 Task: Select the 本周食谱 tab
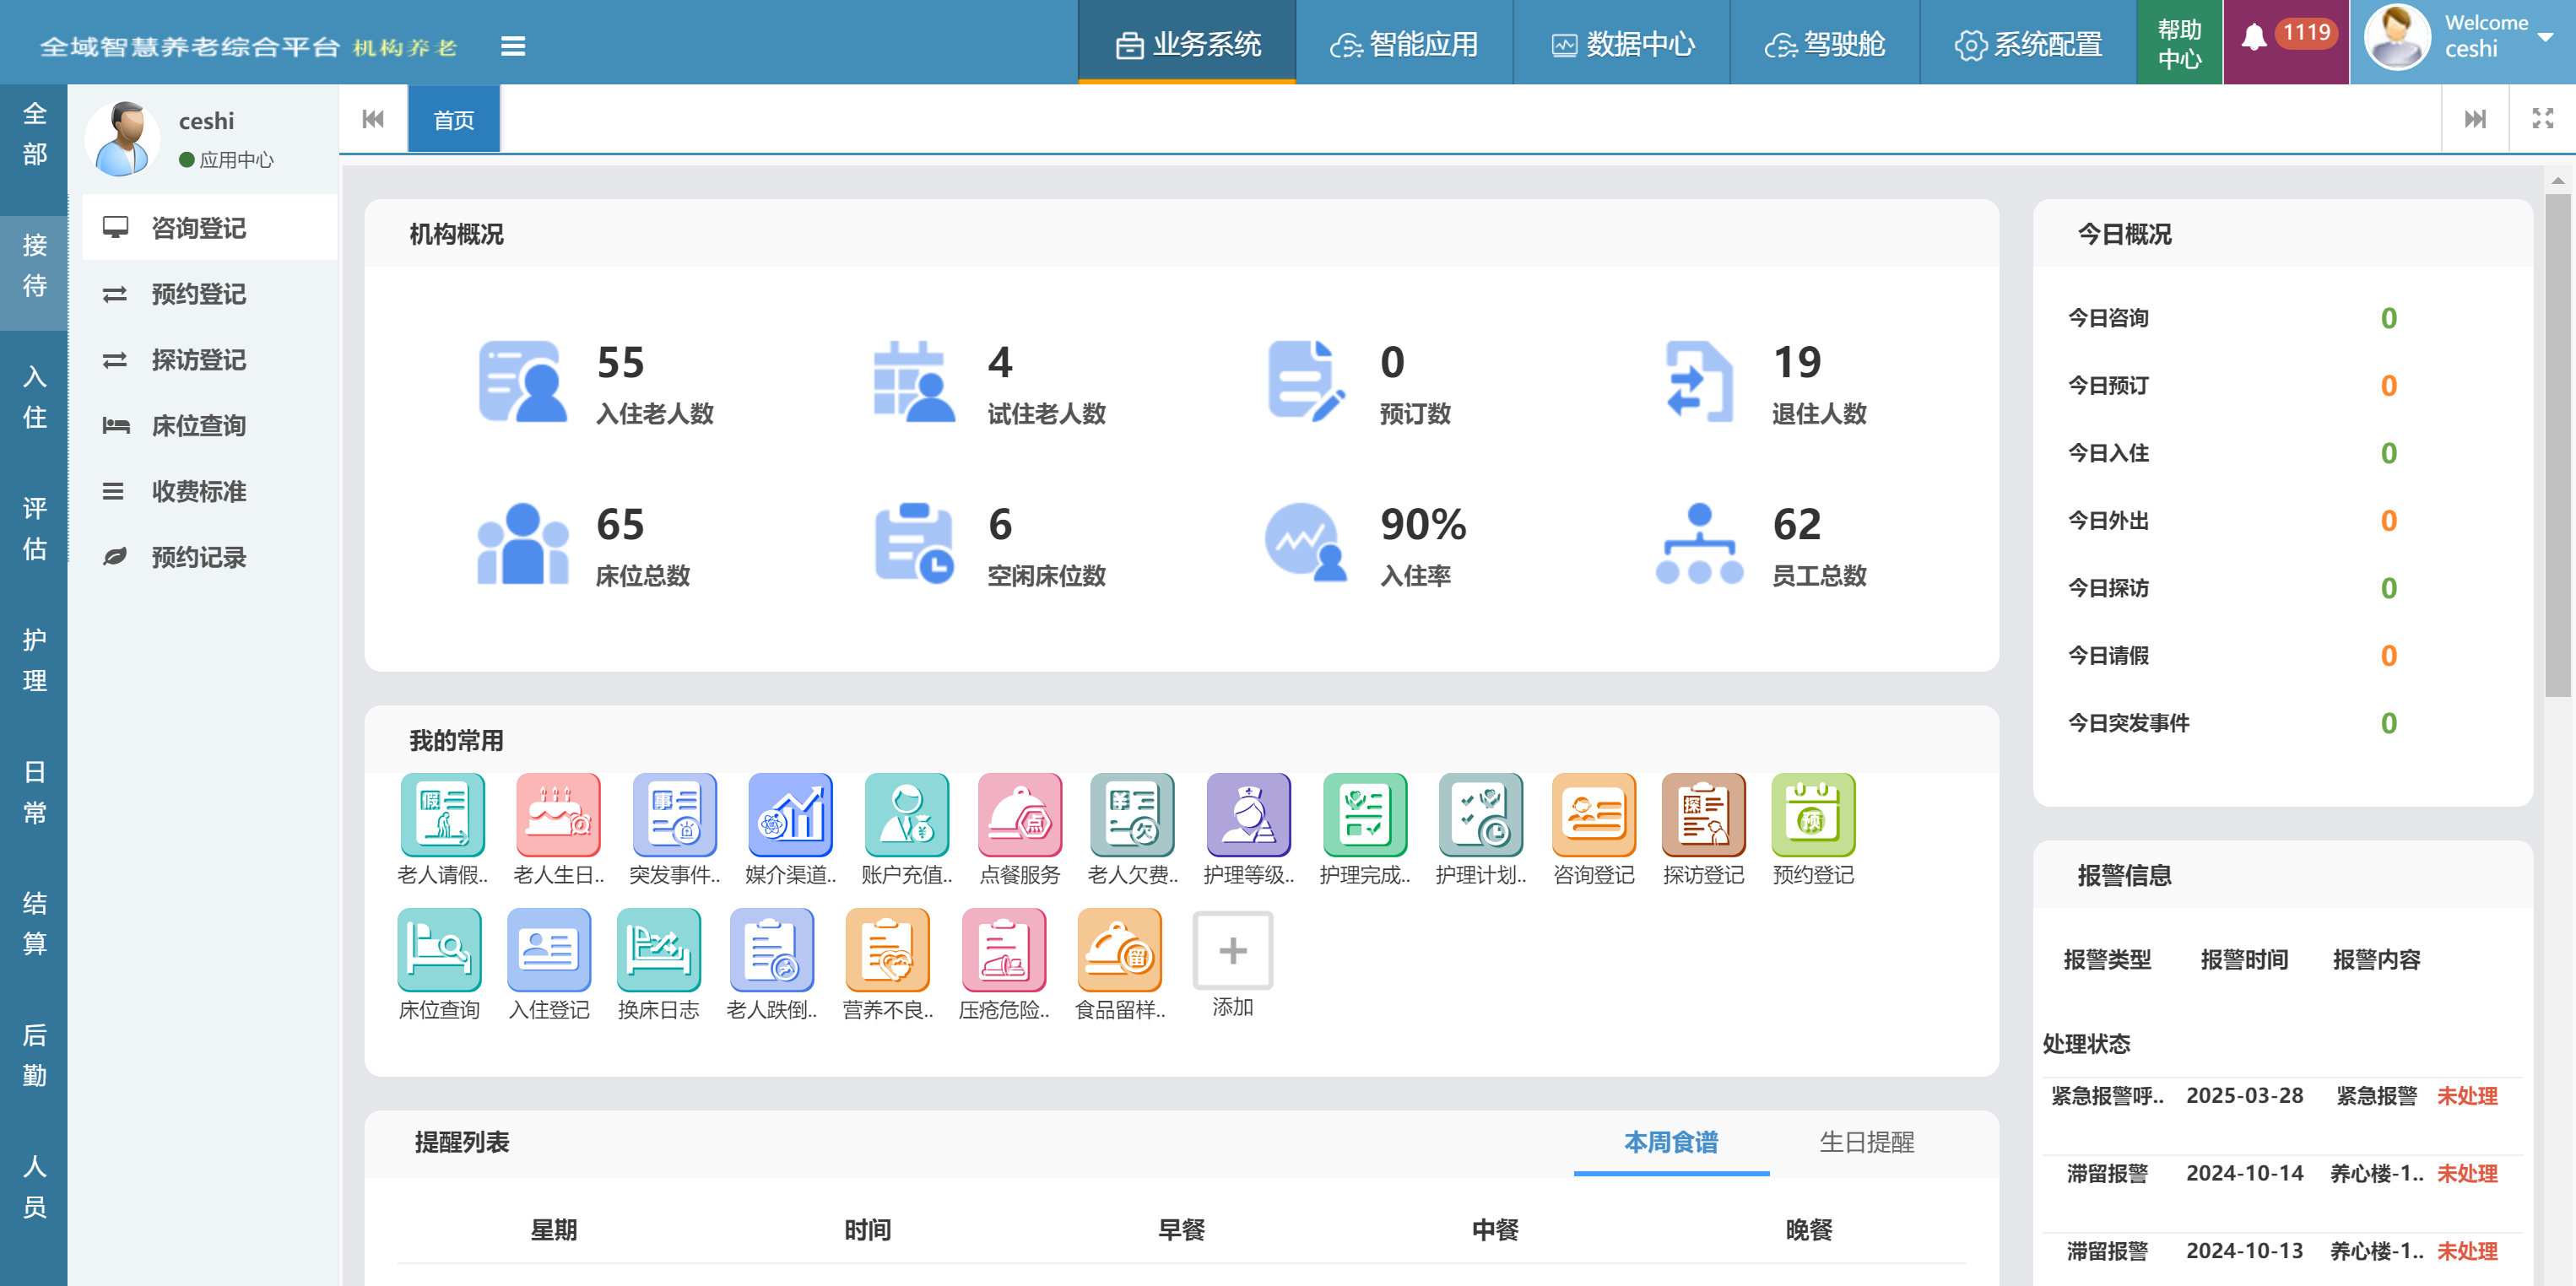[x=1670, y=1142]
